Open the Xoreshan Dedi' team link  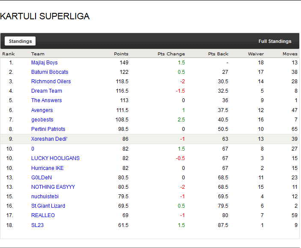click(49, 139)
